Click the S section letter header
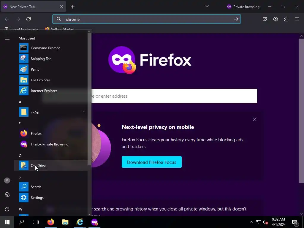This screenshot has height=228, width=304. coord(20,177)
